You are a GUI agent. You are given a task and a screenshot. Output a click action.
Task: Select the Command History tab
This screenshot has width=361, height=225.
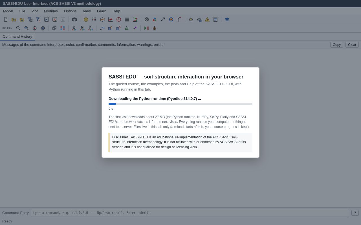(x=17, y=37)
